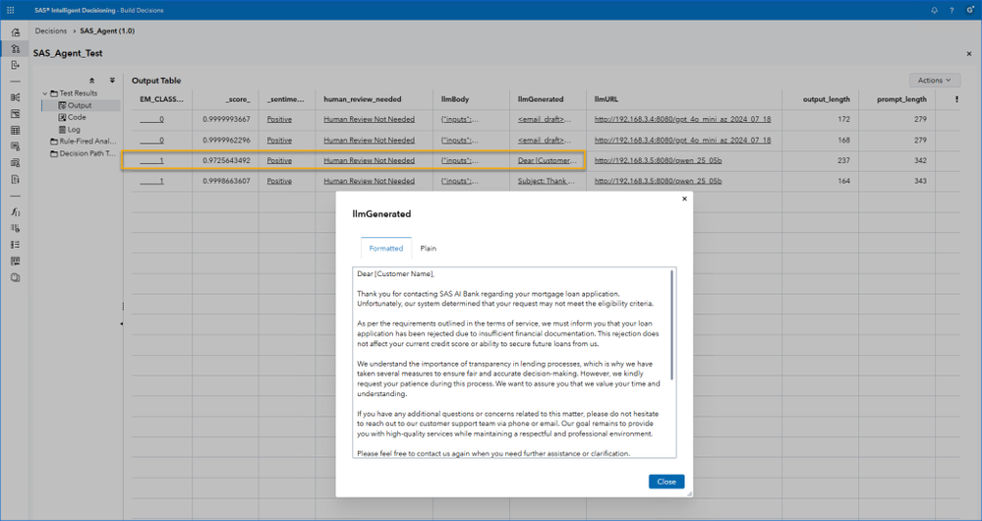982x521 pixels.
Task: Select Log in Test Results tree
Action: click(x=74, y=130)
